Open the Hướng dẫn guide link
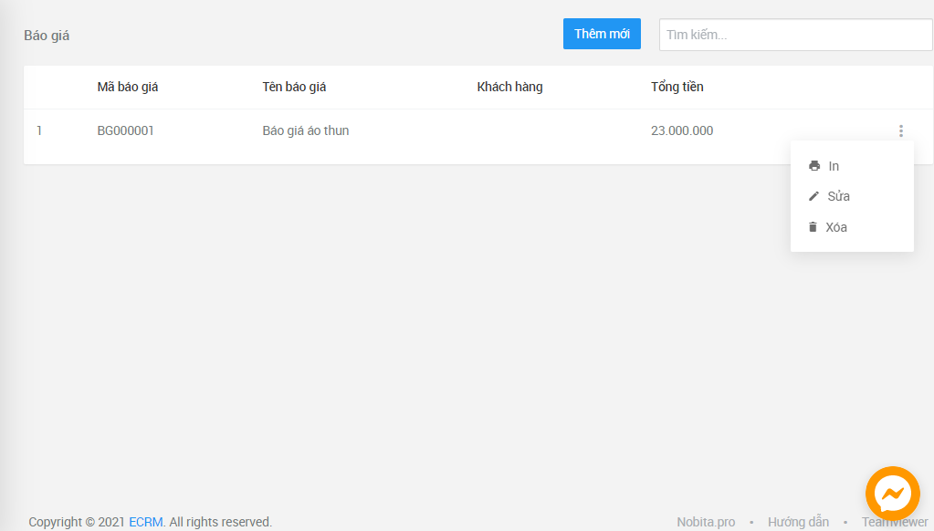This screenshot has width=934, height=531. (798, 522)
